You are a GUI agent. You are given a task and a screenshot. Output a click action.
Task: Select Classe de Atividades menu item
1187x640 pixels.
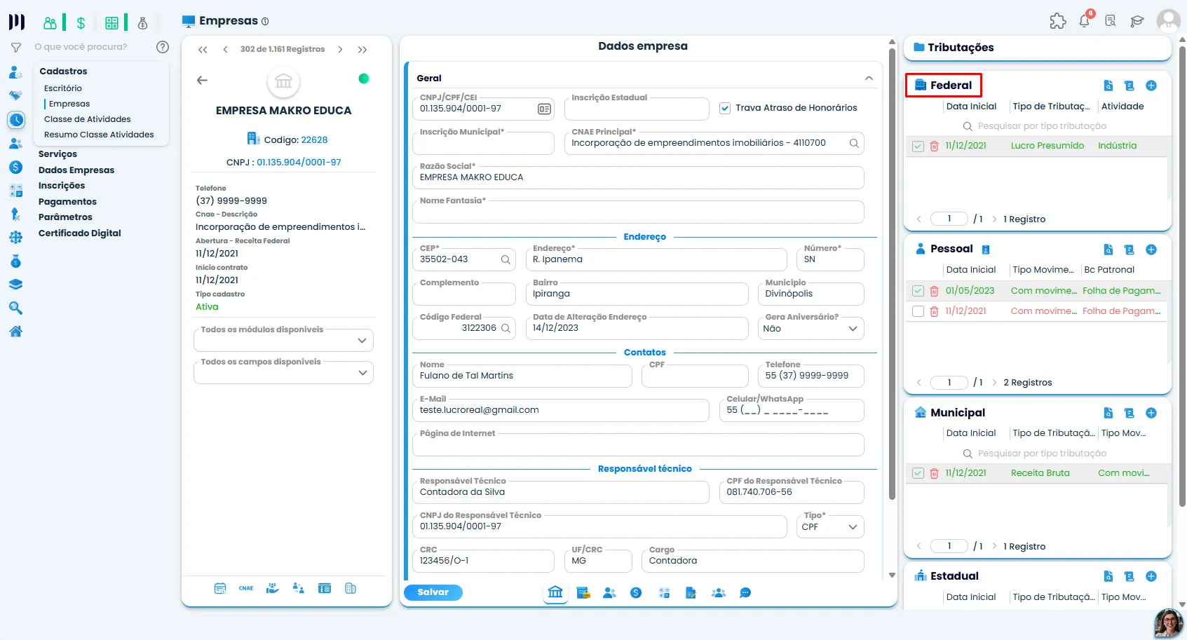[x=88, y=119]
